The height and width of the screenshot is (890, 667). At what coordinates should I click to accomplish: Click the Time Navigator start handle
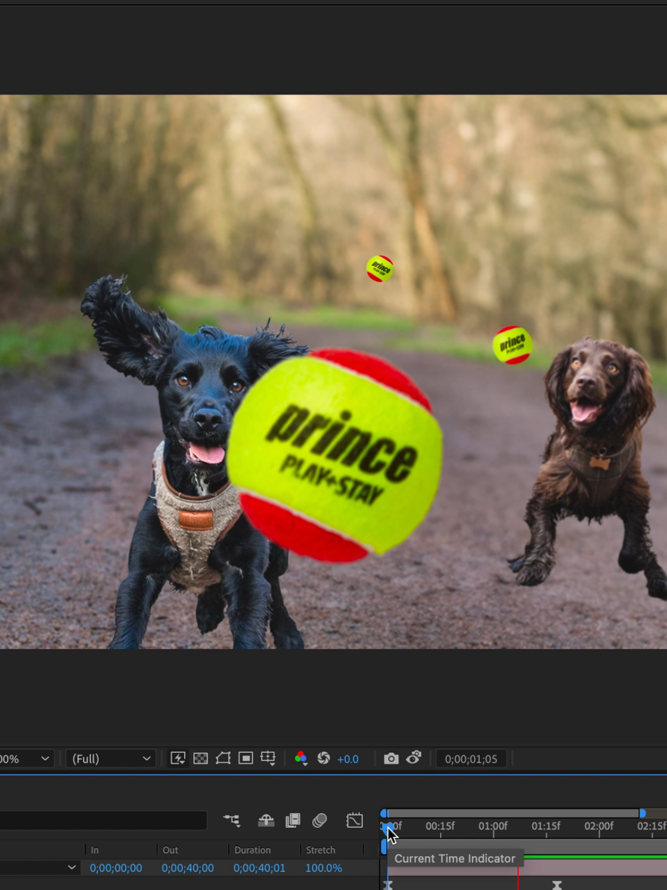384,814
